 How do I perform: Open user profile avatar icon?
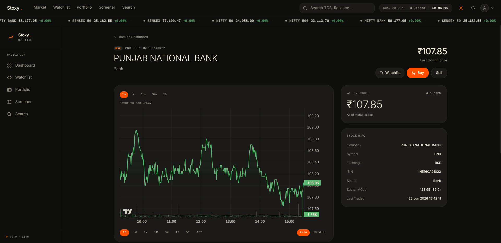point(484,8)
